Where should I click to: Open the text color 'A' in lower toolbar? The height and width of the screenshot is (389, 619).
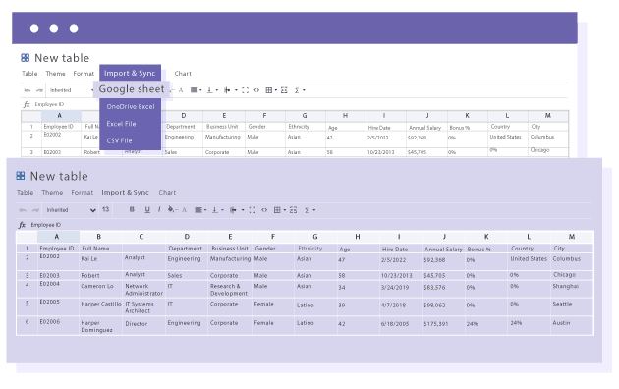(x=184, y=210)
